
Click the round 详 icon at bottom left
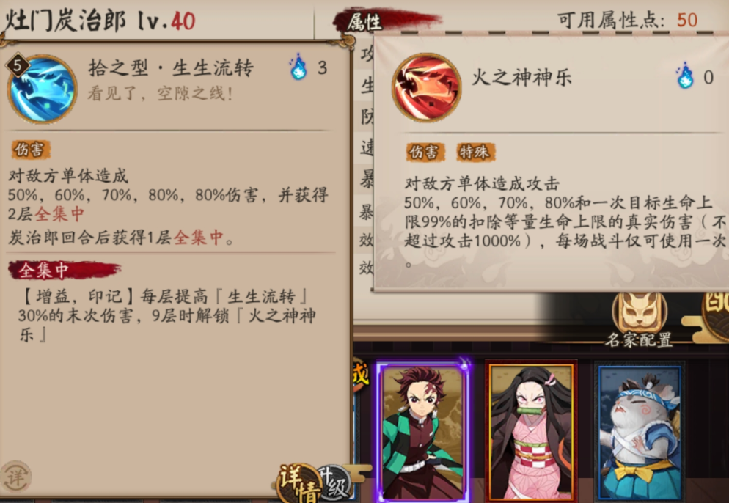point(16,477)
